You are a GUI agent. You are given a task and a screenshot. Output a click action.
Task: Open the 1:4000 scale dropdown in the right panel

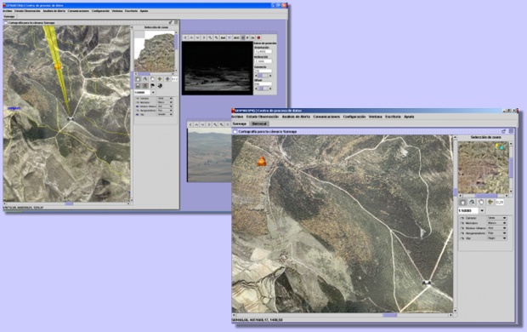click(482, 210)
